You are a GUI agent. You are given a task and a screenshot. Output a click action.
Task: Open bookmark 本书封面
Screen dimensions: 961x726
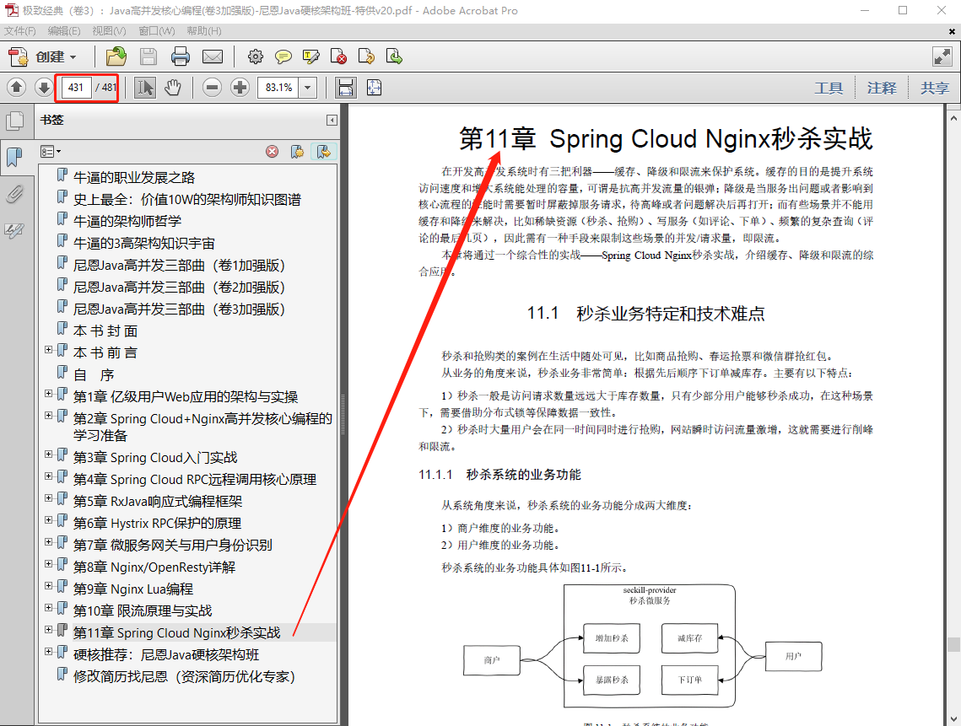(x=105, y=331)
